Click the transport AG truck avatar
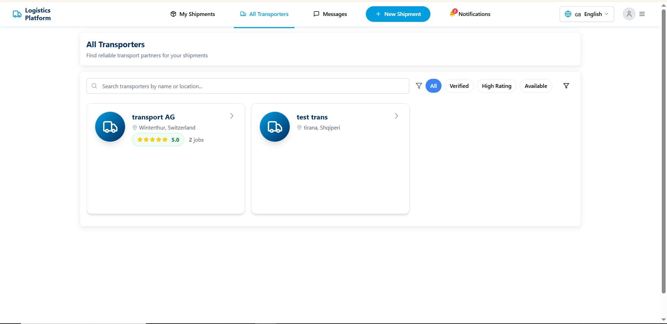The image size is (667, 324). (x=110, y=127)
